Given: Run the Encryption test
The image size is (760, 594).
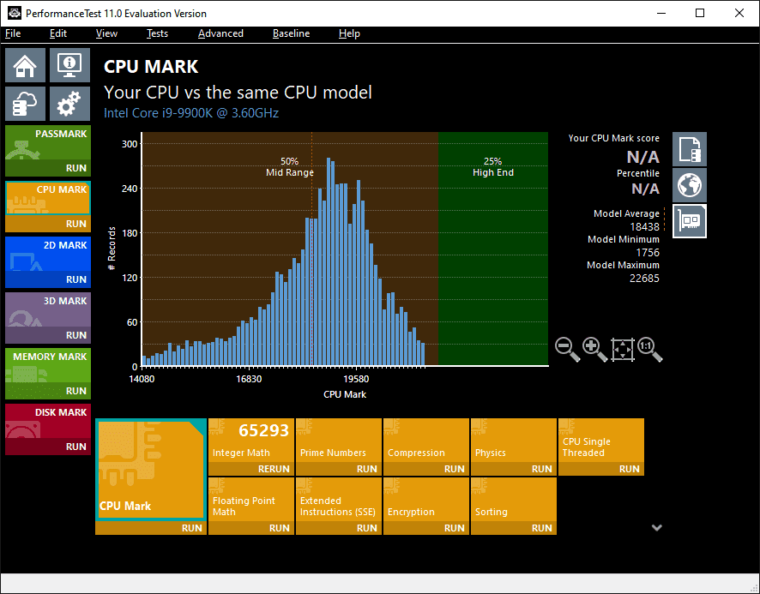Looking at the screenshot, I should pyautogui.click(x=426, y=528).
